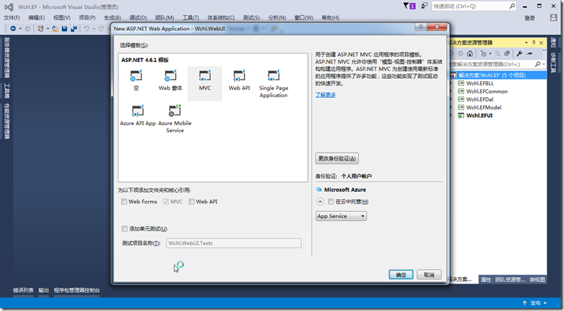564x311 pixels.
Task: Switch to the 团队资源管理器 tab
Action: point(510,280)
